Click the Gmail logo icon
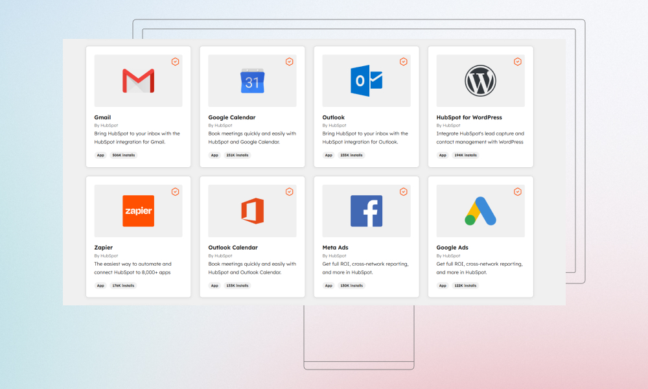This screenshot has height=389, width=648. coord(138,80)
